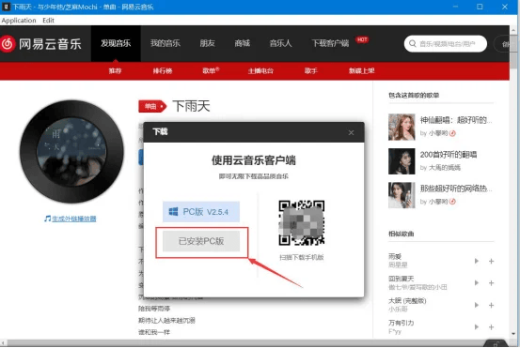Open the 200首好听的翻唱 playlist thumbnail
This screenshot has height=348, width=520.
pyautogui.click(x=402, y=161)
